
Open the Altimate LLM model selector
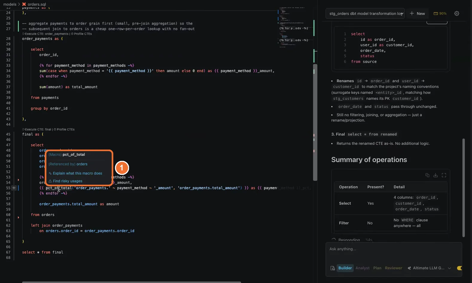tap(429, 268)
